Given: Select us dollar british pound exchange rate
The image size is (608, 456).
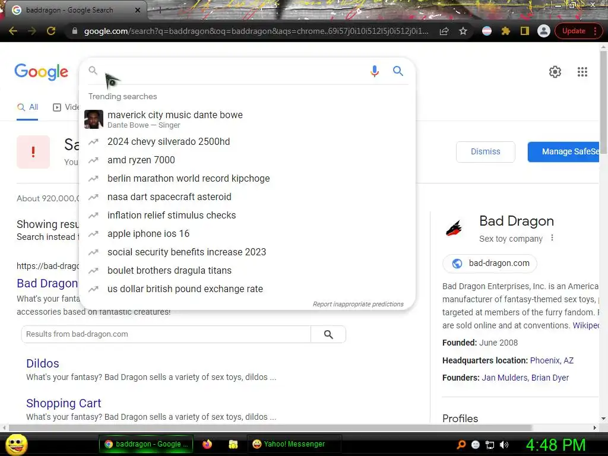Looking at the screenshot, I should tap(247, 289).
